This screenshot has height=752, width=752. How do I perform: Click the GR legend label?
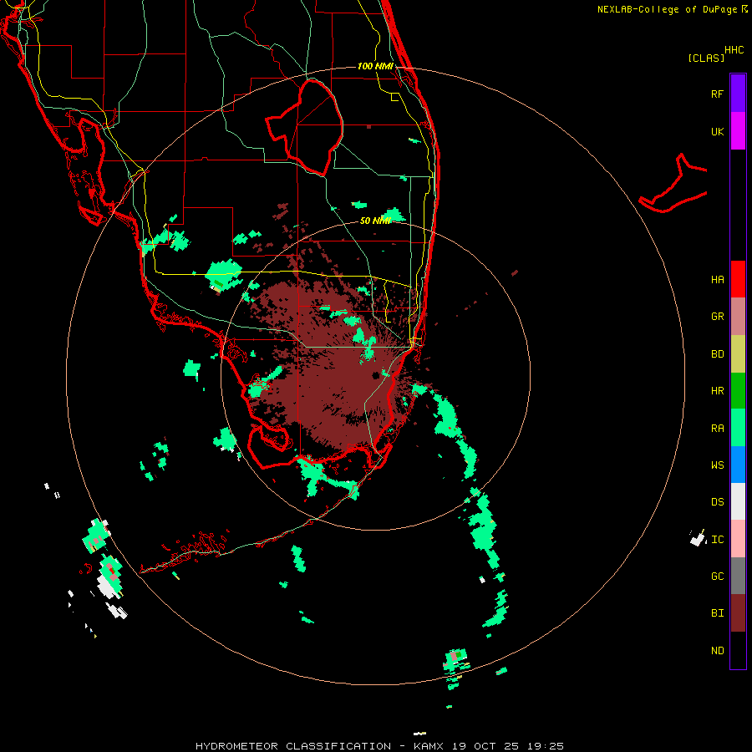click(x=717, y=317)
